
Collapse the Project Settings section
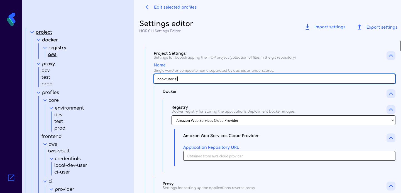(391, 56)
